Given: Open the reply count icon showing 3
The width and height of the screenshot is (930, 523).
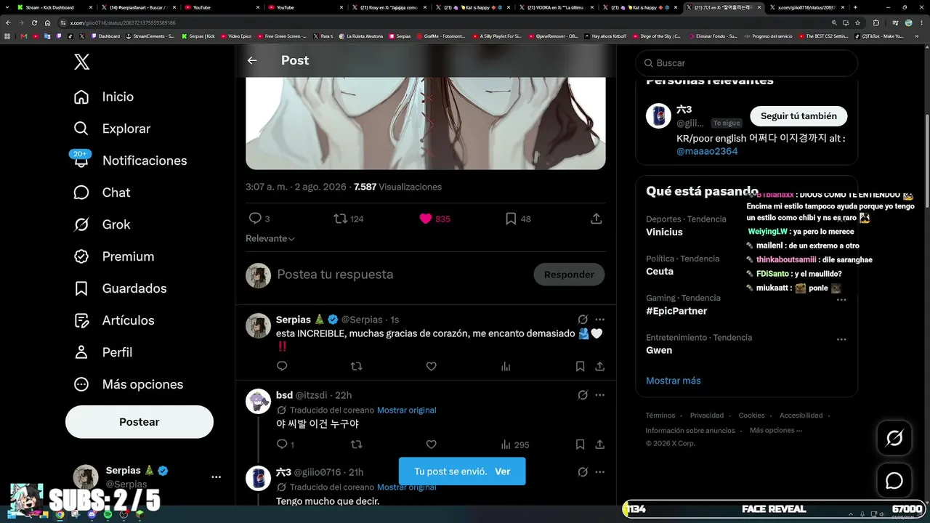Looking at the screenshot, I should (x=259, y=219).
